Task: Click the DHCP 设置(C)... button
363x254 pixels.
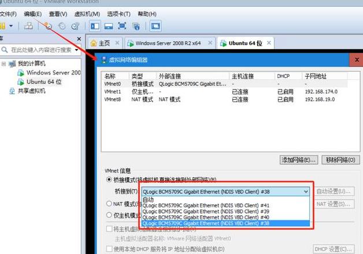Action: (x=334, y=249)
